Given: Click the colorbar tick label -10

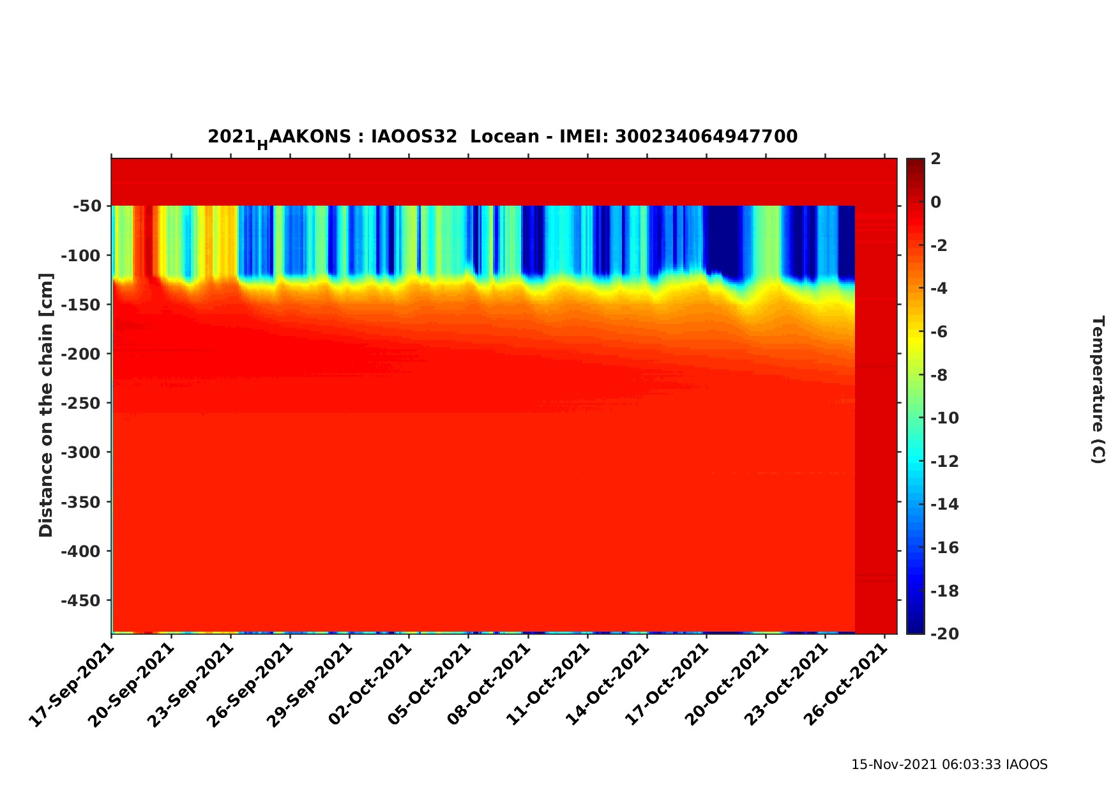Looking at the screenshot, I should (x=944, y=418).
